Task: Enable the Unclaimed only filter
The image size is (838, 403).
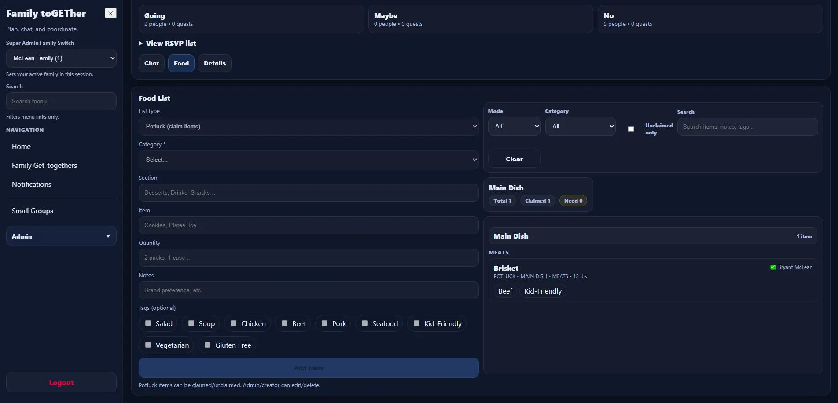Action: (631, 129)
